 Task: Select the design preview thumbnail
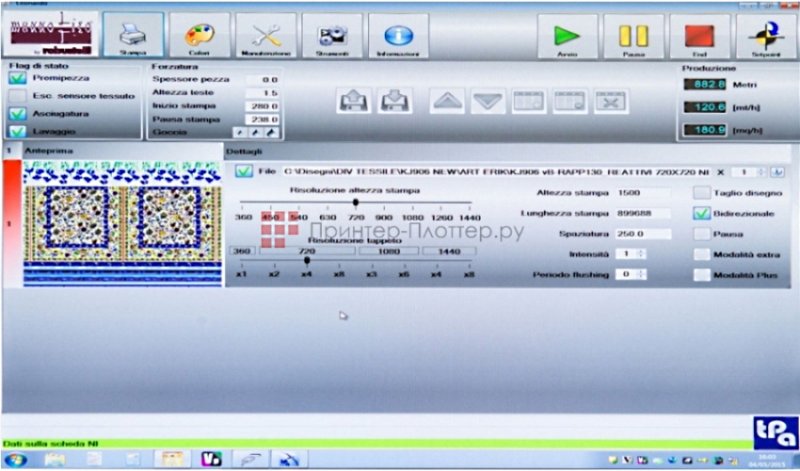pos(122,224)
